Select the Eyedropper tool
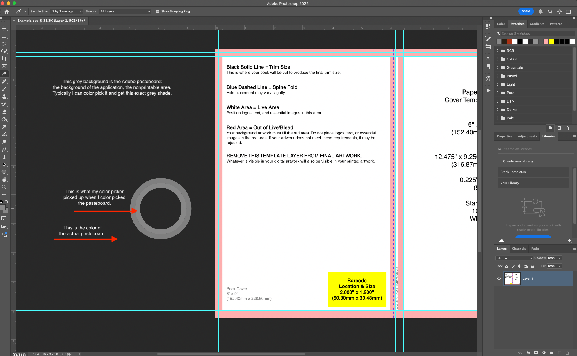 (4, 74)
